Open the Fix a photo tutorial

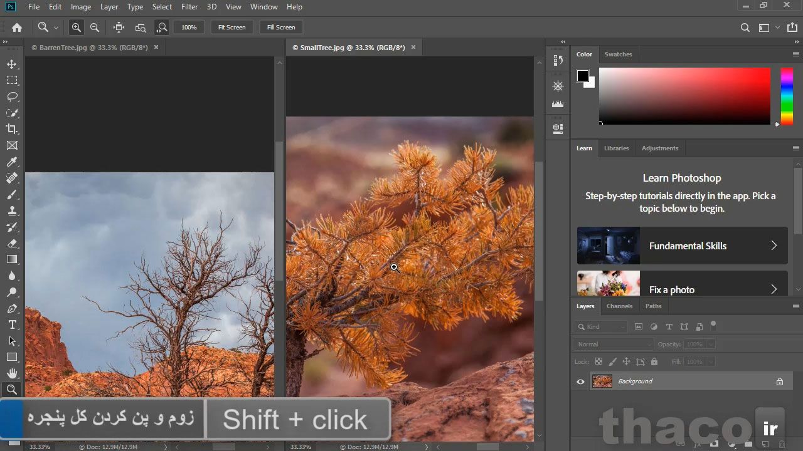coord(682,283)
